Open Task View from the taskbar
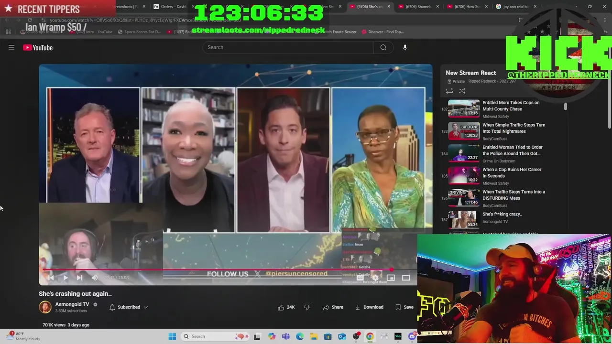612x344 pixels. point(257,336)
